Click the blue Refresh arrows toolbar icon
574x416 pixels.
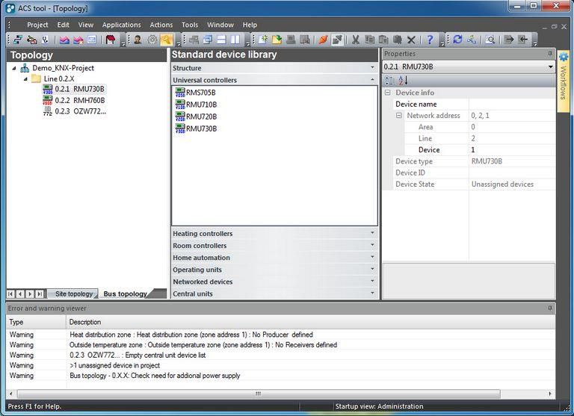coord(457,40)
